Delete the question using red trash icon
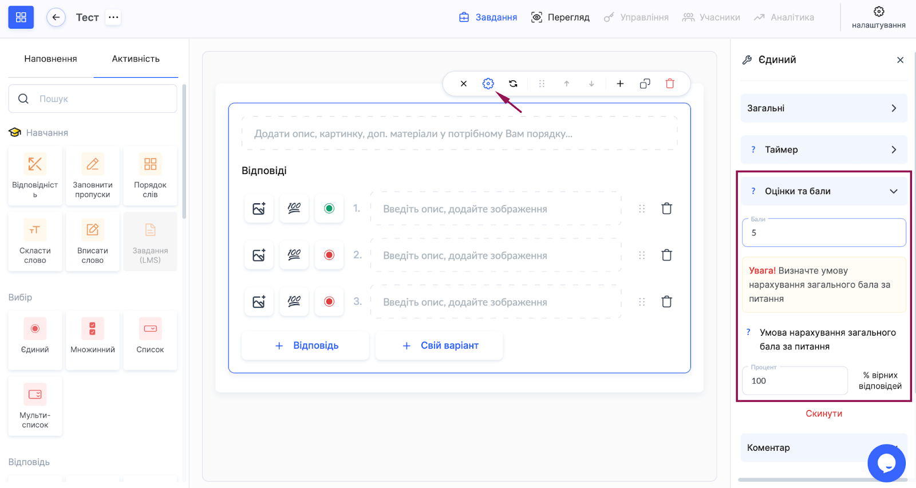The image size is (916, 488). coord(670,84)
